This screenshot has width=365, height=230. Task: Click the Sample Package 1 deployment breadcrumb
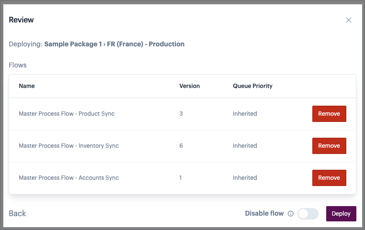pyautogui.click(x=73, y=44)
